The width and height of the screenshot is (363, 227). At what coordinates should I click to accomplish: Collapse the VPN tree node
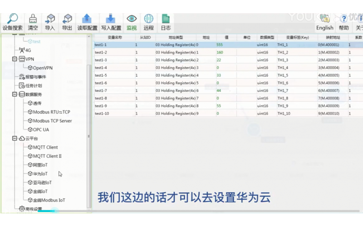pos(15,59)
